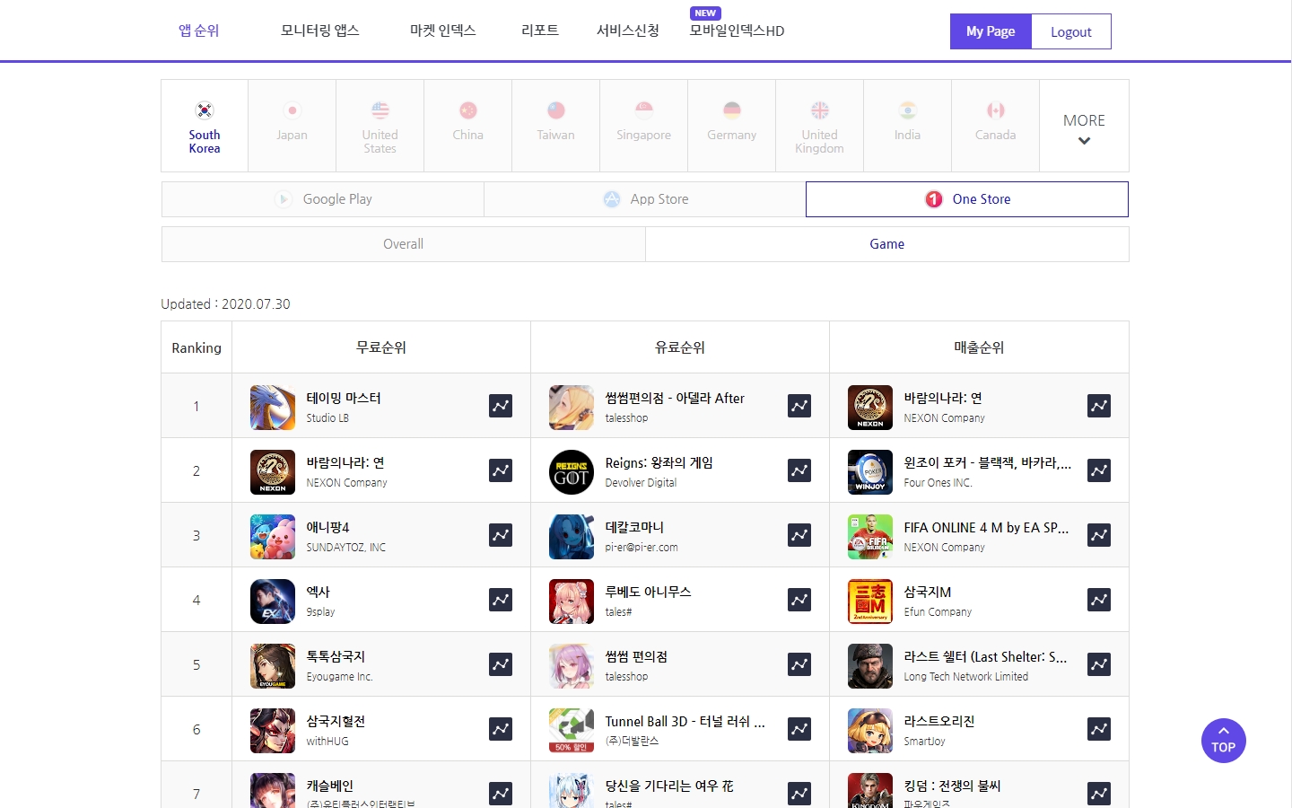Select the Canada country tab
The height and width of the screenshot is (808, 1292).
pyautogui.click(x=995, y=126)
